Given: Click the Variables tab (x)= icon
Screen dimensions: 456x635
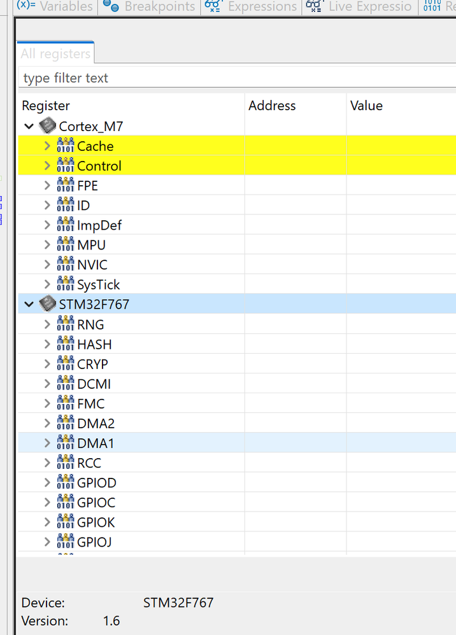Looking at the screenshot, I should (26, 5).
